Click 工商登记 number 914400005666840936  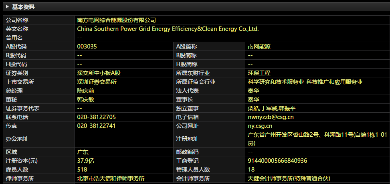(x=277, y=161)
